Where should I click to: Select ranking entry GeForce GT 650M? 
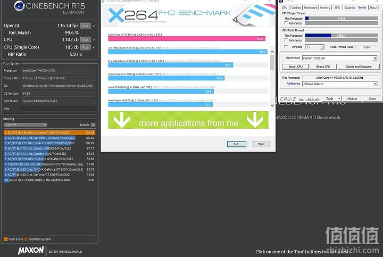[x=49, y=169]
